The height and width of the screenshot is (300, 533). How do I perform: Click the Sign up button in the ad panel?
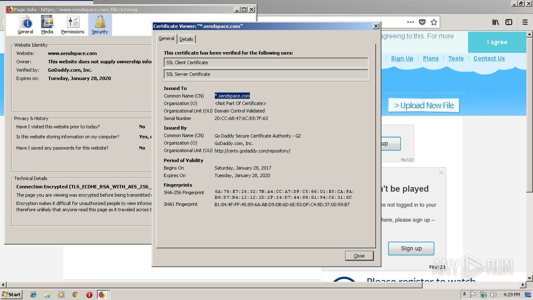coord(411,248)
